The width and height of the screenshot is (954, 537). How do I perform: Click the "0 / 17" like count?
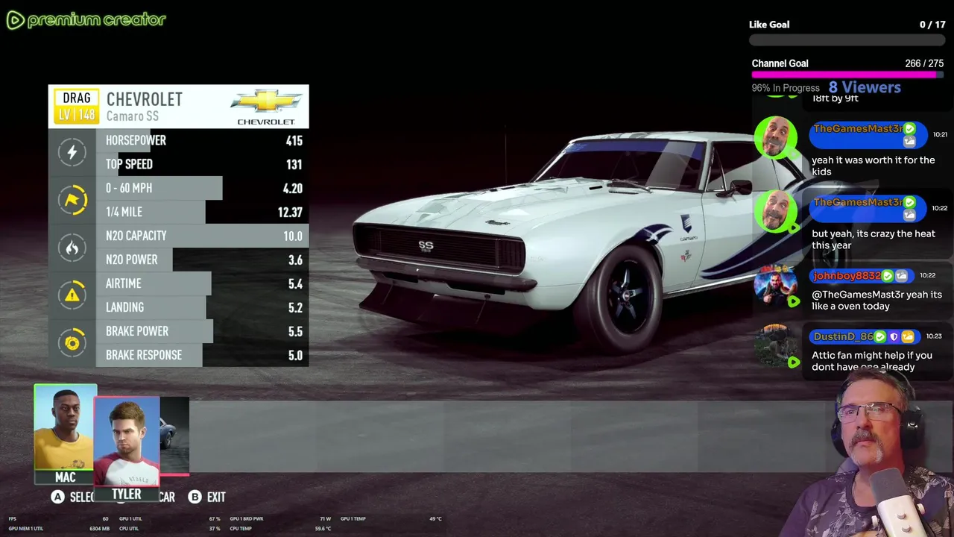932,25
